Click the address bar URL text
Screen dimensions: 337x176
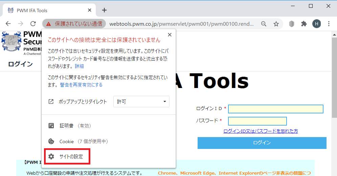(181, 24)
